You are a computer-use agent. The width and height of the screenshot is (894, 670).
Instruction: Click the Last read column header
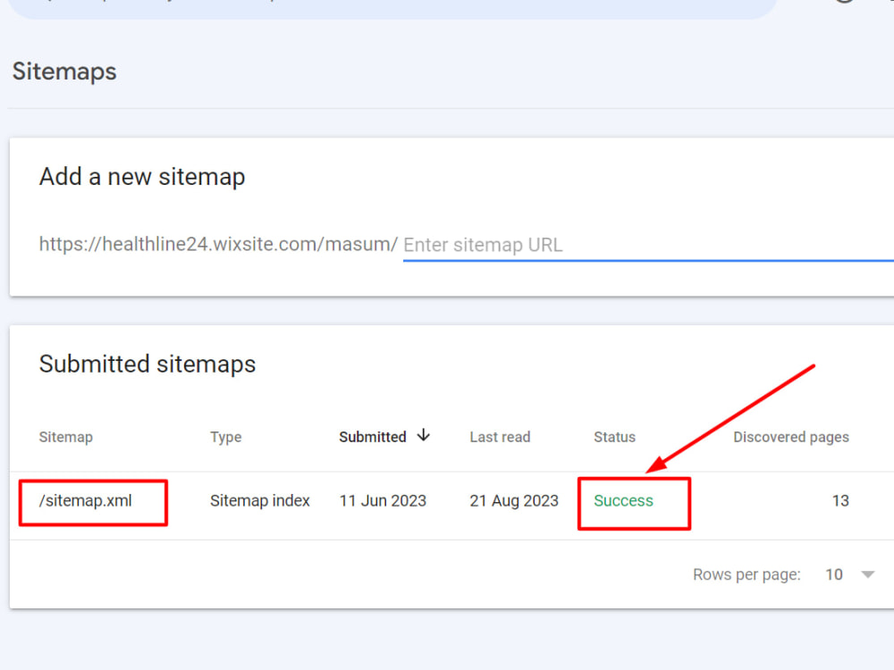coord(500,437)
